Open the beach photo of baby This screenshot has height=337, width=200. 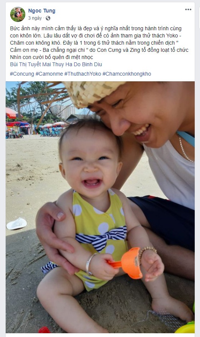click(100, 207)
